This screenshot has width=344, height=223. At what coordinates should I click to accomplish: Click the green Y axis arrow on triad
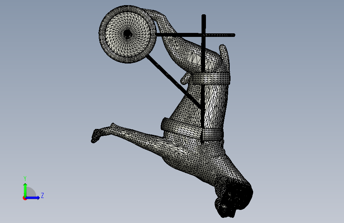coord(25,190)
